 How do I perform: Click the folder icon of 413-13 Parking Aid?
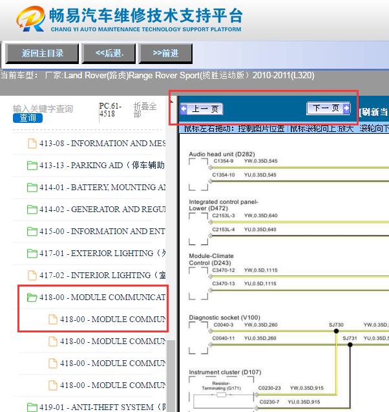point(32,166)
